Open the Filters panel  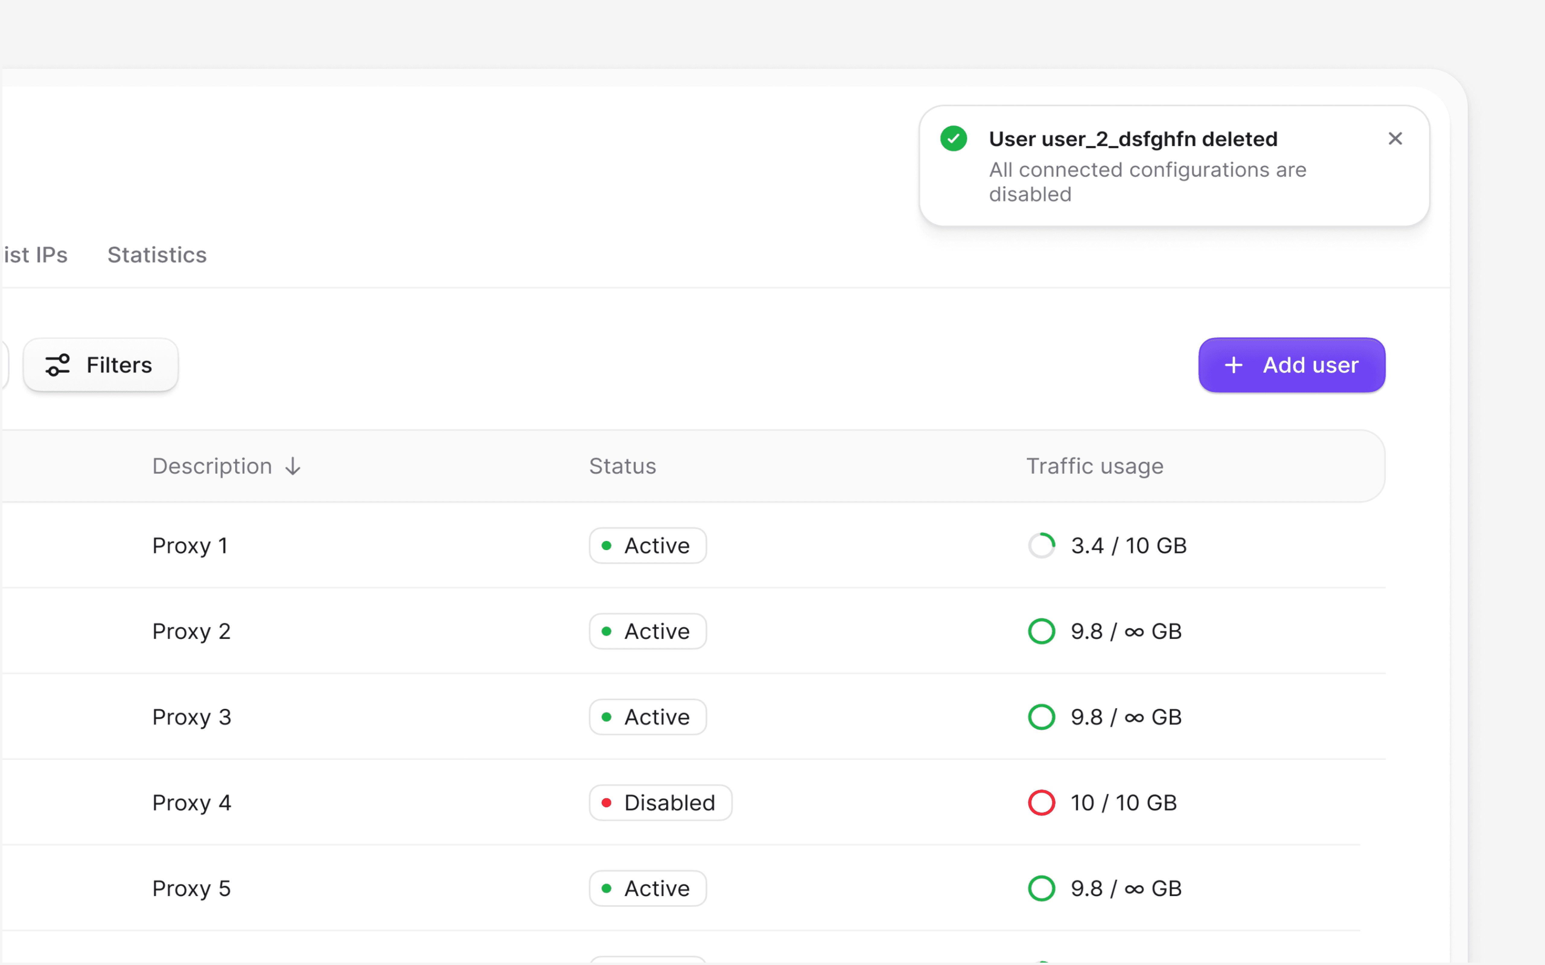tap(101, 365)
